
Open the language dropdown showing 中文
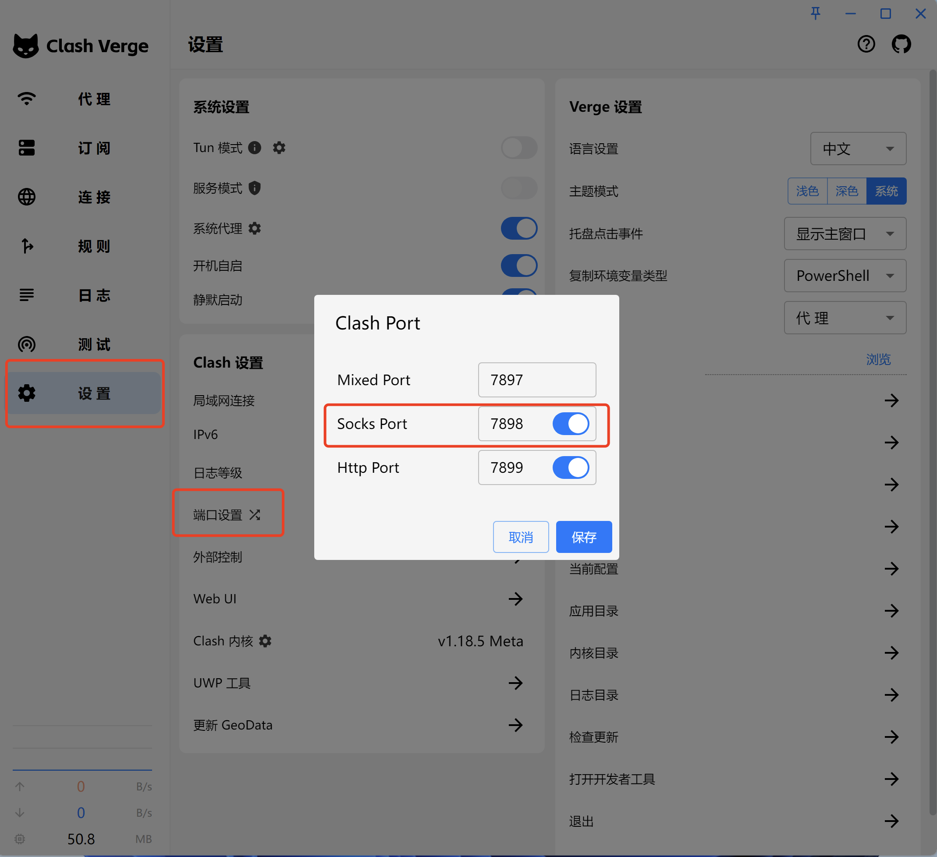[x=858, y=149]
